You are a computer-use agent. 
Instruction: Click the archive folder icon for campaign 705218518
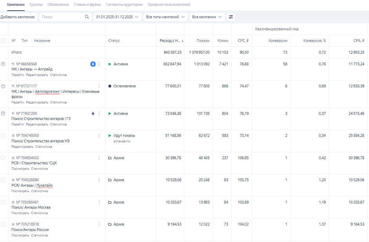point(110,224)
